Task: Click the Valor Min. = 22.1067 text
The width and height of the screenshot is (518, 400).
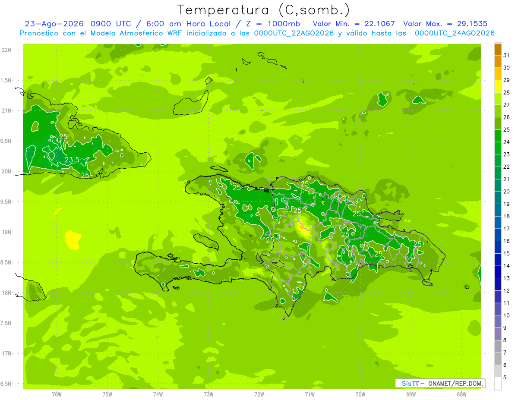Action: pos(354,24)
